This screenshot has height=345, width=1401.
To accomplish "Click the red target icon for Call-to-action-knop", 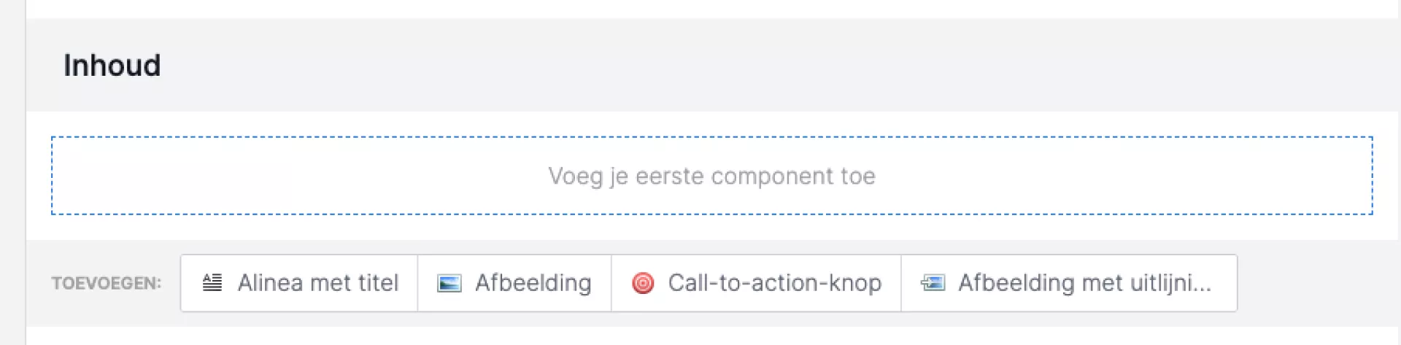I will click(643, 283).
